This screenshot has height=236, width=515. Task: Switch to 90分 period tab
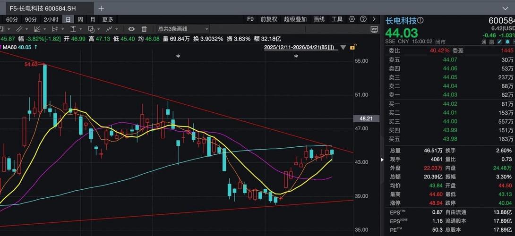31,19
